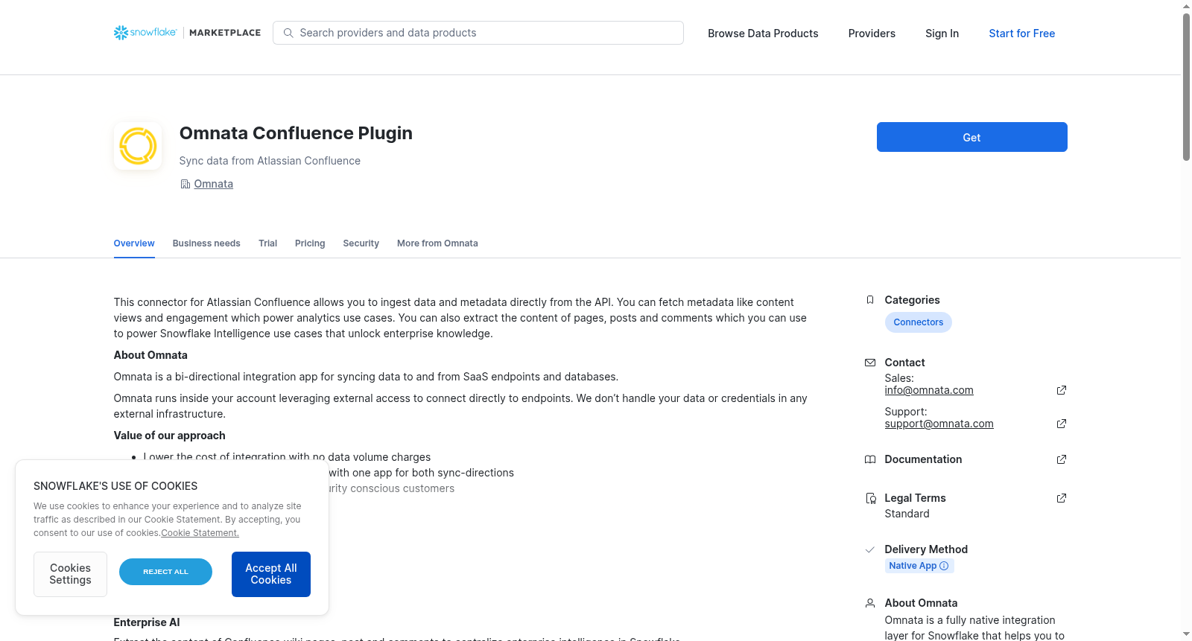The height and width of the screenshot is (641, 1192).
Task: Select the Connectors category tag
Action: pyautogui.click(x=918, y=322)
